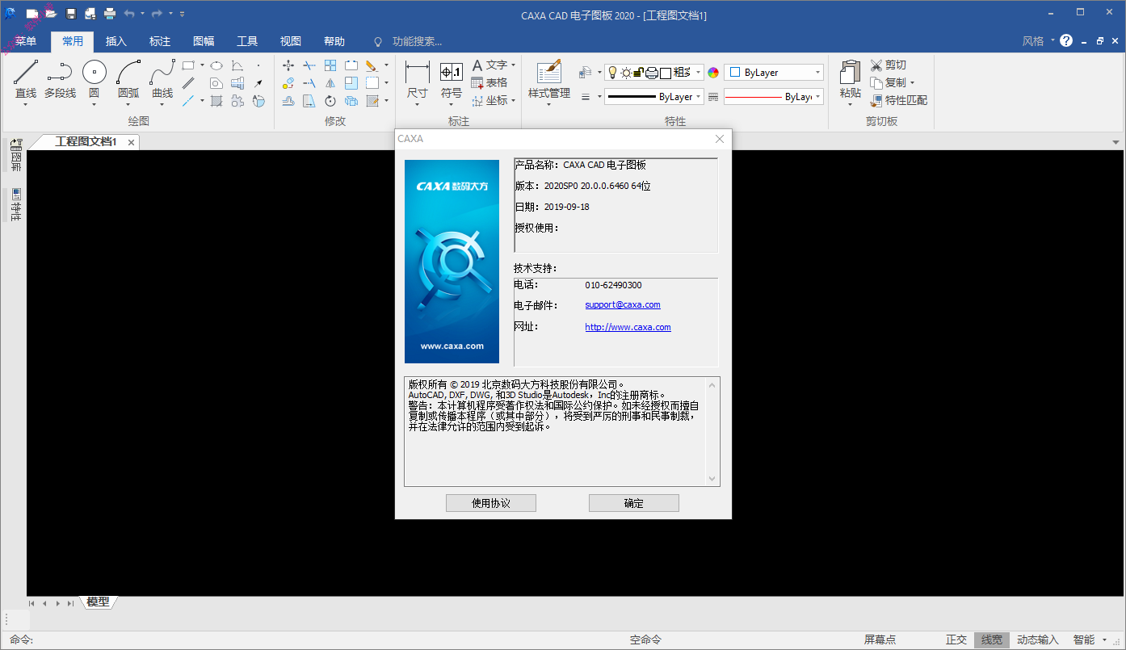This screenshot has width=1126, height=650.
Task: Click the 剪切 cut button
Action: coord(889,65)
